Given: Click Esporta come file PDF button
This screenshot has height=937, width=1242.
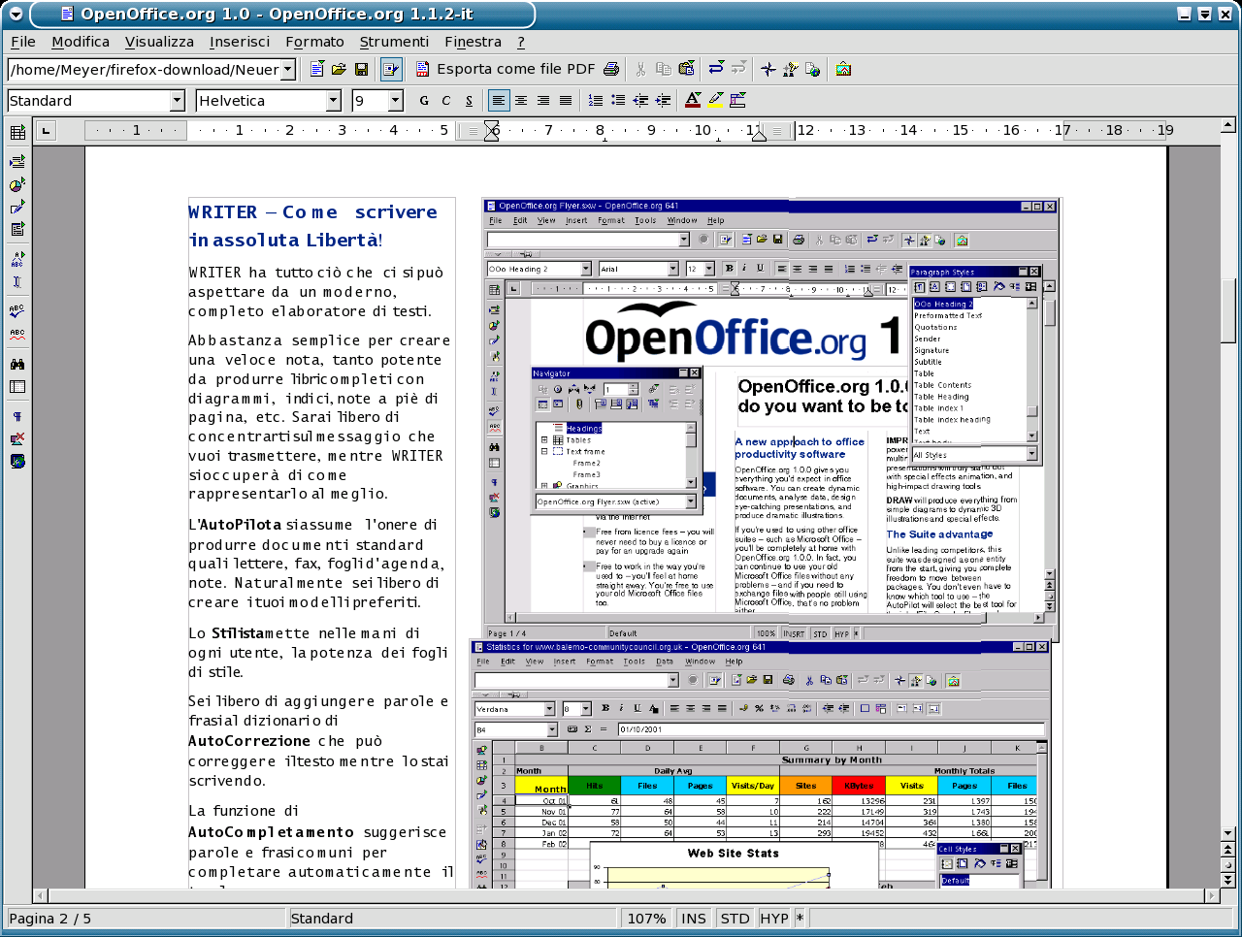Looking at the screenshot, I should coord(506,69).
